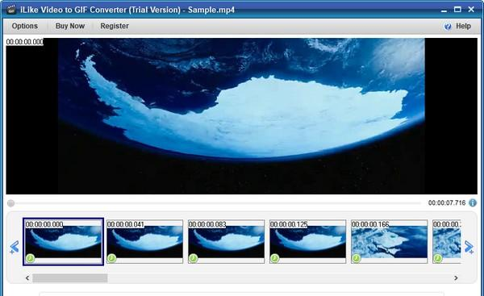Click the frame strip scrollbar right arrow
The width and height of the screenshot is (484, 296).
tap(456, 278)
